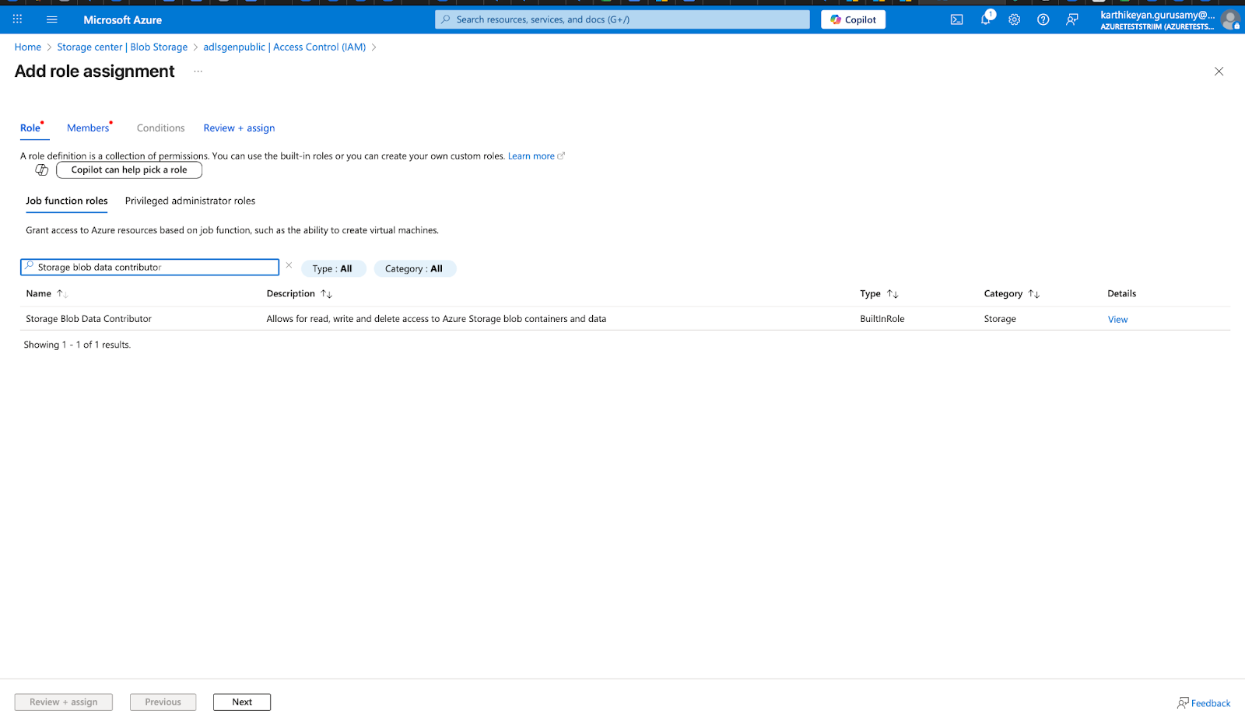Switch to the Members tab
Viewport: 1245px width, 725px height.
pyautogui.click(x=87, y=128)
